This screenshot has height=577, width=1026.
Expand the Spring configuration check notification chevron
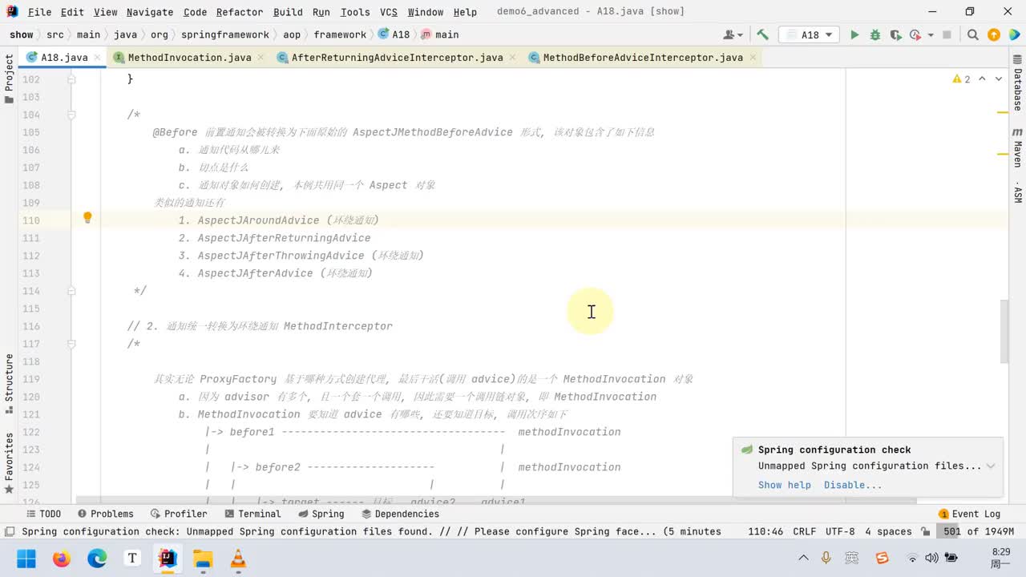[x=991, y=466]
